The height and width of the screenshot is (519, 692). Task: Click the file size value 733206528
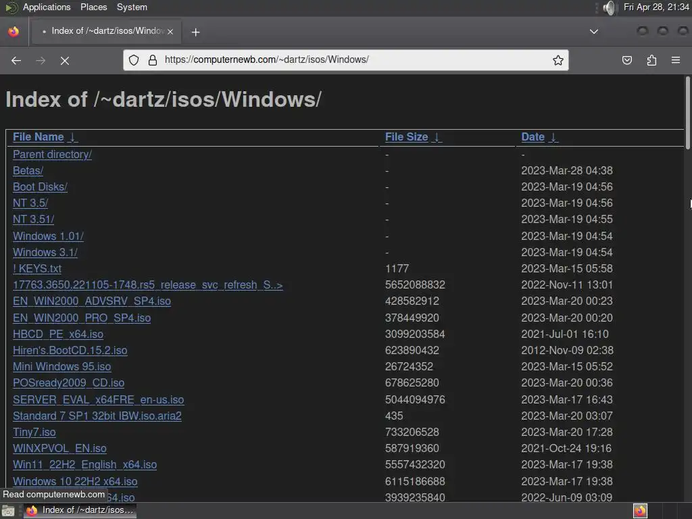point(412,432)
